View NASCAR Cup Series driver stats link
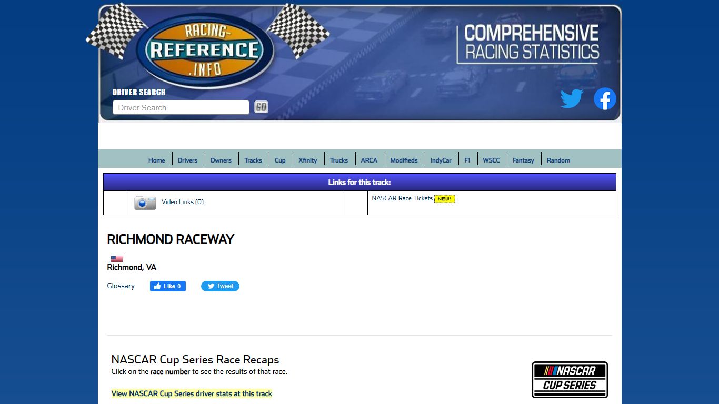This screenshot has height=404, width=719. click(192, 393)
